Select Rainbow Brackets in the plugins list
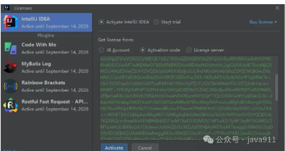Viewport: 285px width, 151px height. pyautogui.click(x=46, y=86)
